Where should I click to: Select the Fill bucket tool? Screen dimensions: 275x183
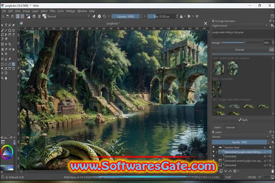click(x=2, y=54)
